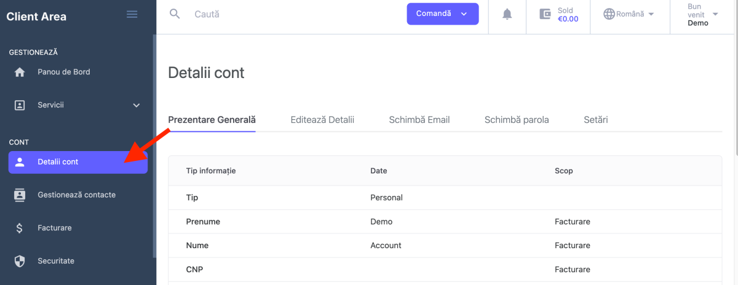Click the contacts icon for Gestionează contacte
Viewport: 738px width, 285px height.
(x=20, y=195)
